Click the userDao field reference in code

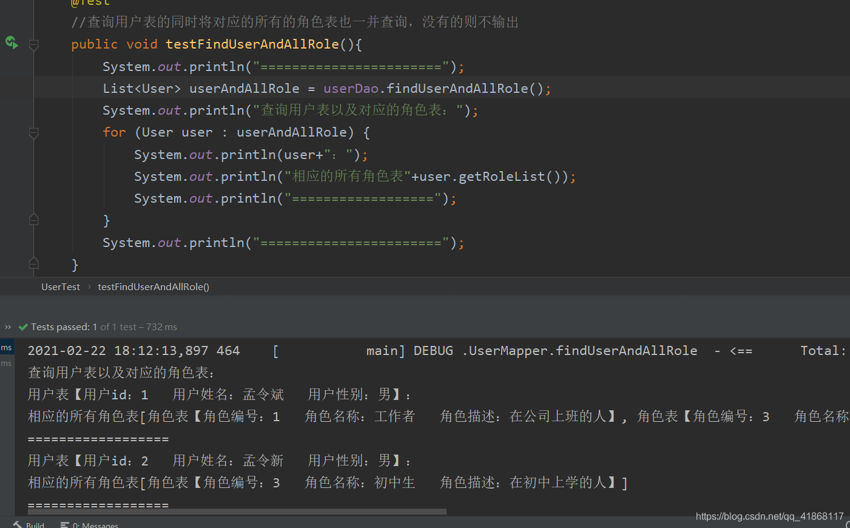tap(351, 89)
